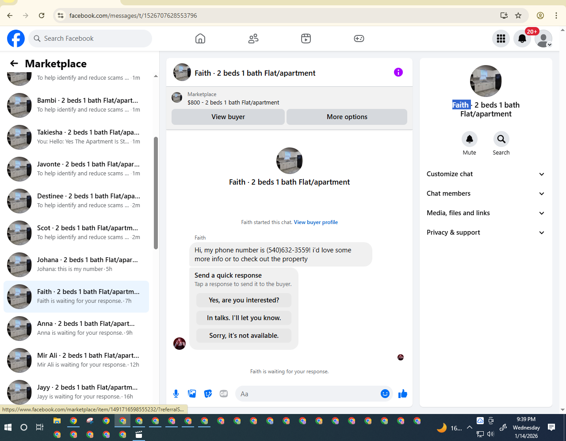Choose a GIF icon
The height and width of the screenshot is (441, 566).
224,394
